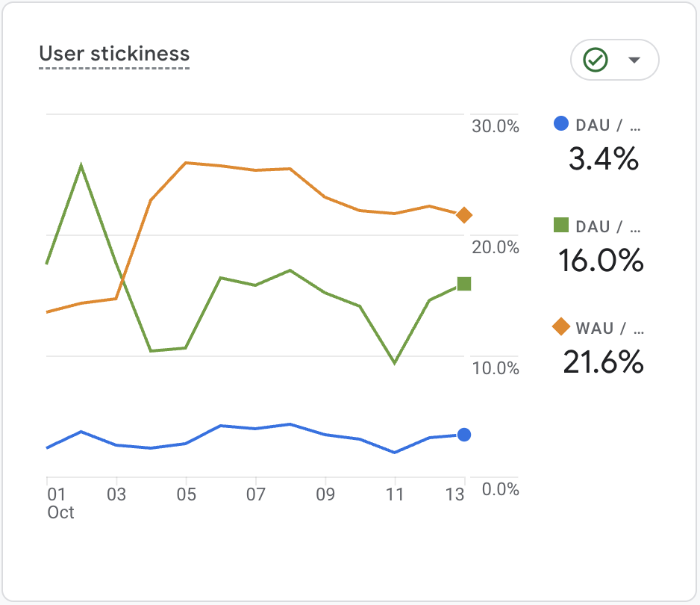
Task: Click the 01 Oct date axis label
Action: [x=57, y=503]
